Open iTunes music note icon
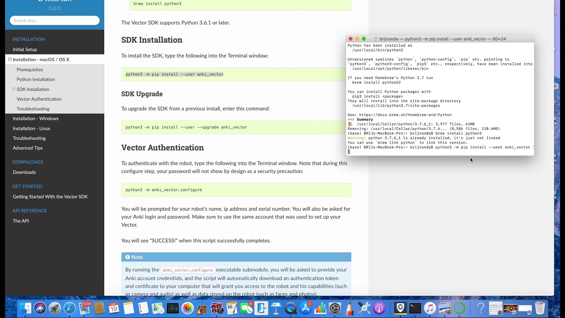The height and width of the screenshot is (318, 565). coord(430,308)
